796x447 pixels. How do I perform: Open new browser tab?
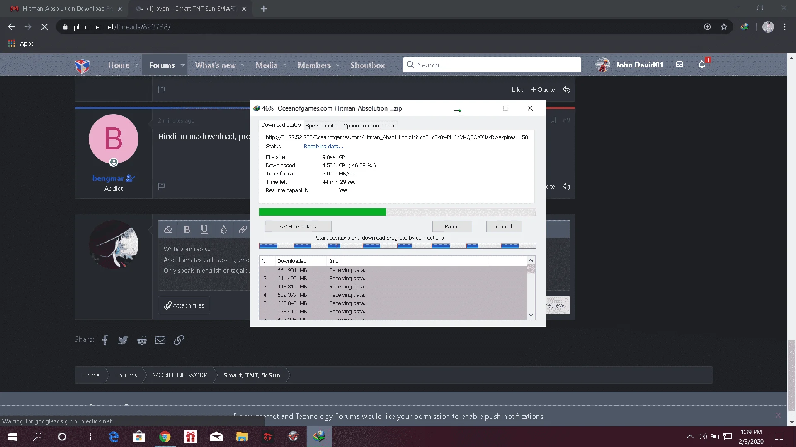click(264, 9)
